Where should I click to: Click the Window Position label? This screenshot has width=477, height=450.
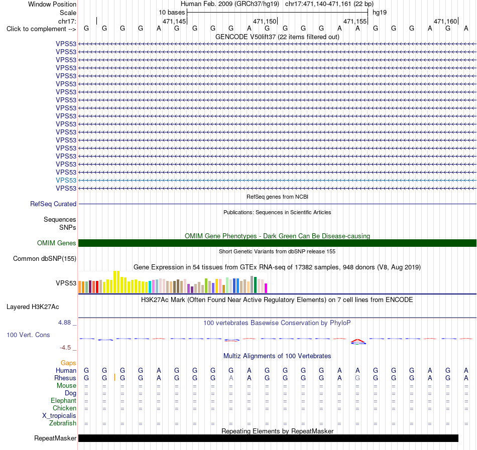click(52, 4)
